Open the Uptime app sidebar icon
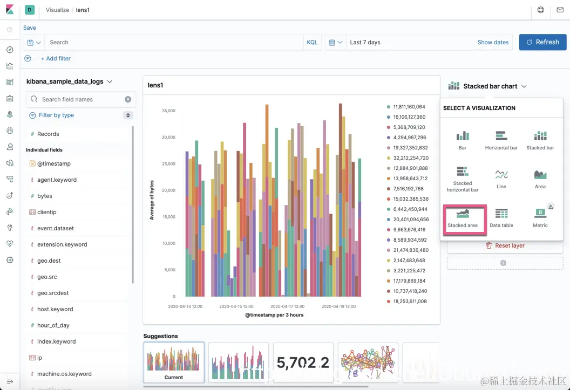 coord(10,195)
